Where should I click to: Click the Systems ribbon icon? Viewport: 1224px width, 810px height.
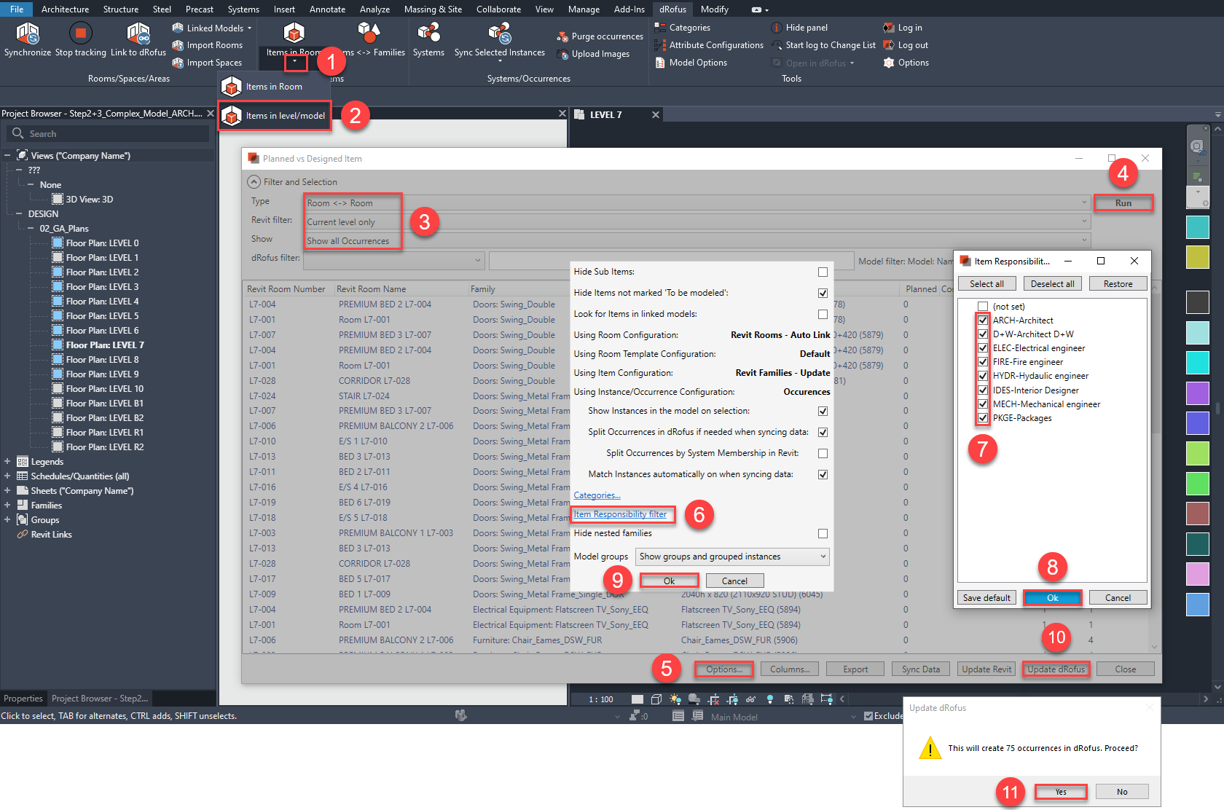tap(428, 34)
